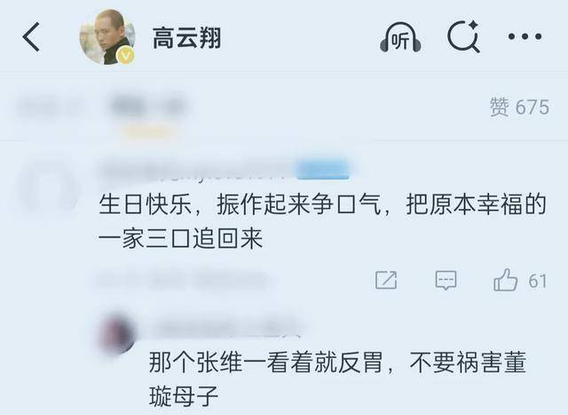Open the blurred commenter avatar beside birthday comment
568x415 pixels.
48,187
